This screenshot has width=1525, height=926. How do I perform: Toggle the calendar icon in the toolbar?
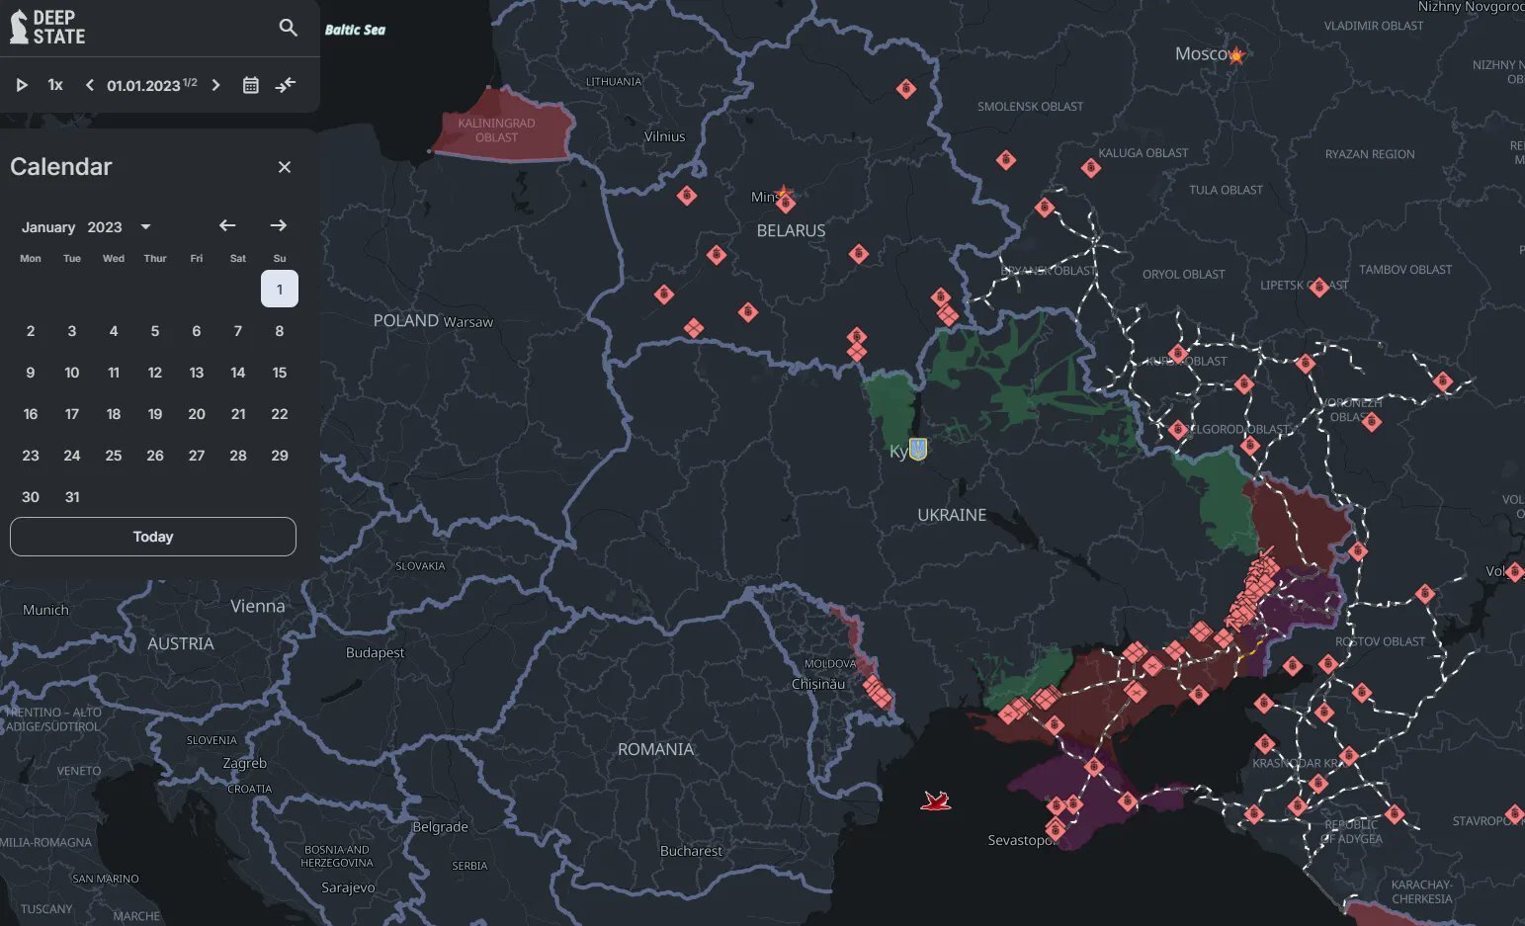click(251, 85)
